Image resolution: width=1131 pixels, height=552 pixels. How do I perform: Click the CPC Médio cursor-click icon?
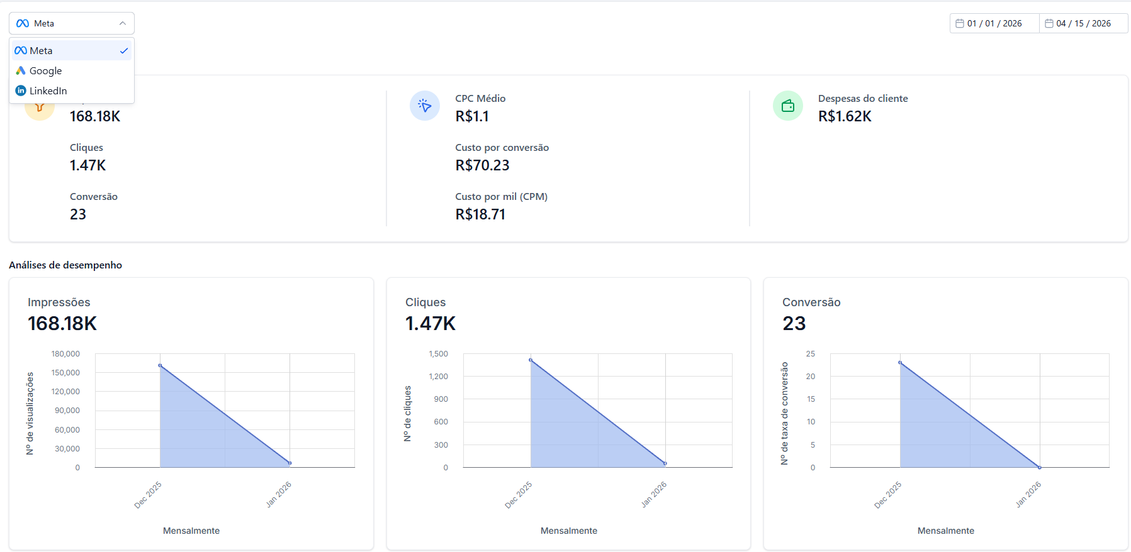click(x=425, y=106)
